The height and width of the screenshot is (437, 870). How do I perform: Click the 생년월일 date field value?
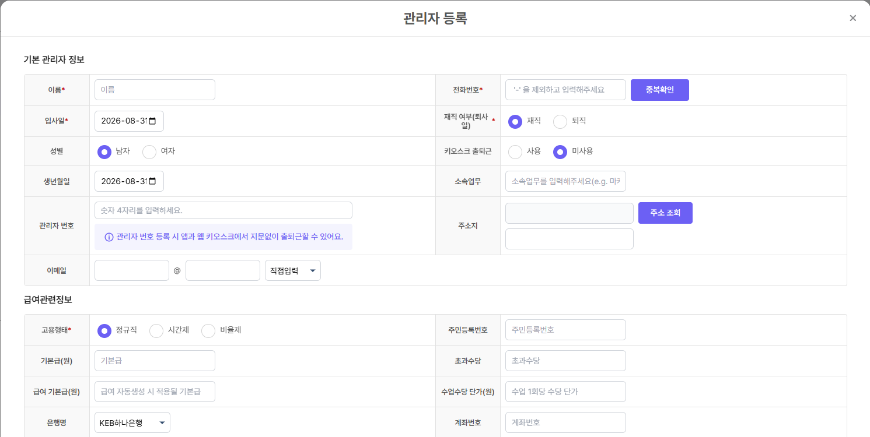124,181
